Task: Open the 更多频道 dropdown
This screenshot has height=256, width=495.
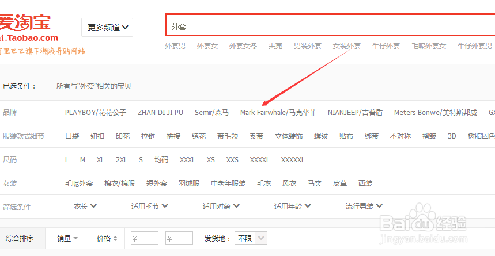Action: coord(107,28)
